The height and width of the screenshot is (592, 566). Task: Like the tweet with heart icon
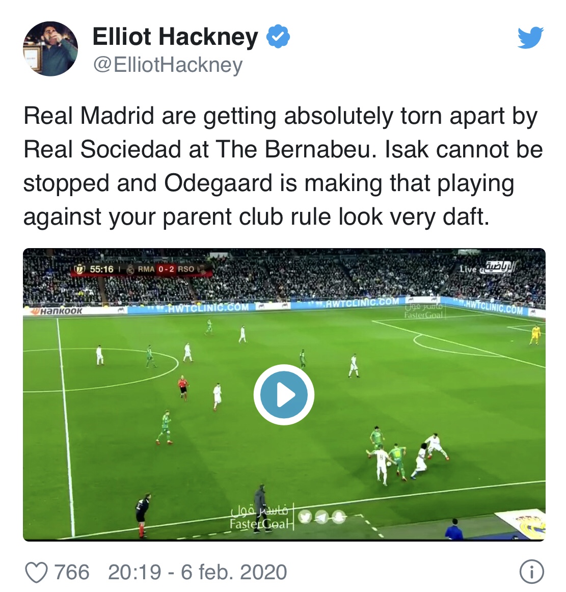coord(36,572)
